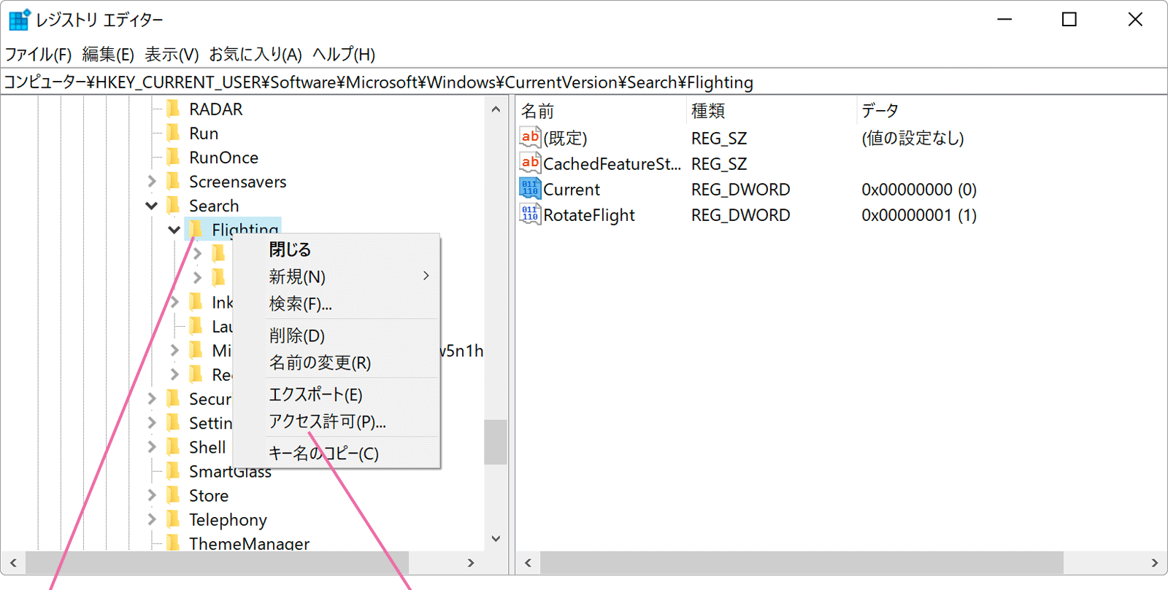The width and height of the screenshot is (1168, 590).
Task: Click the registry path address bar
Action: tap(584, 82)
